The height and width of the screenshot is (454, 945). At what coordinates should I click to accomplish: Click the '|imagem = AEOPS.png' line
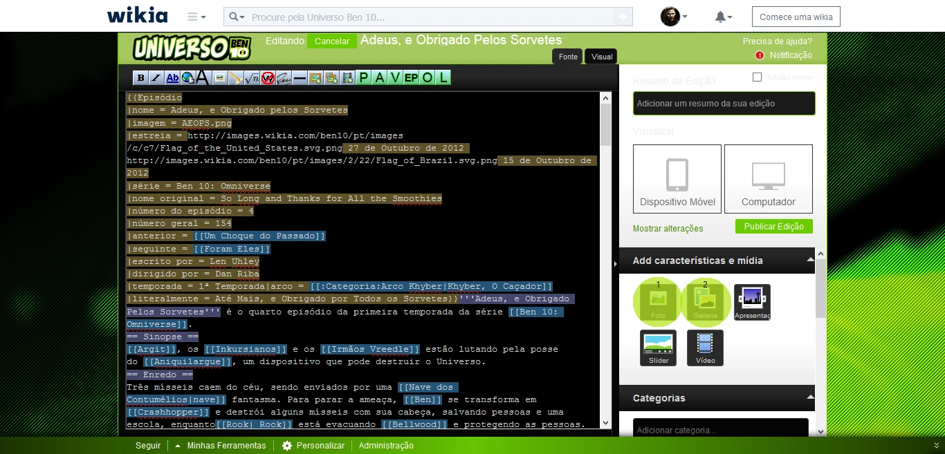(x=178, y=123)
